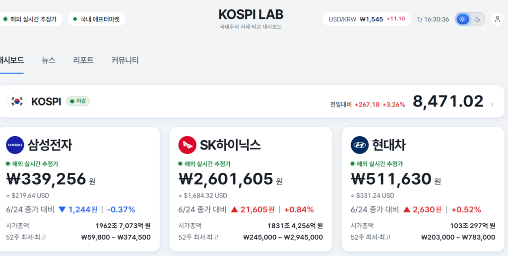The width and height of the screenshot is (508, 256).
Task: Click the ▲ 21,605원 increase value
Action: click(253, 210)
